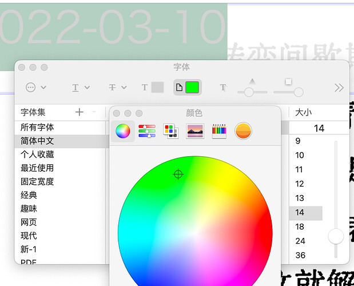
Task: Close the 字体 fonts window
Action: pos(22,67)
